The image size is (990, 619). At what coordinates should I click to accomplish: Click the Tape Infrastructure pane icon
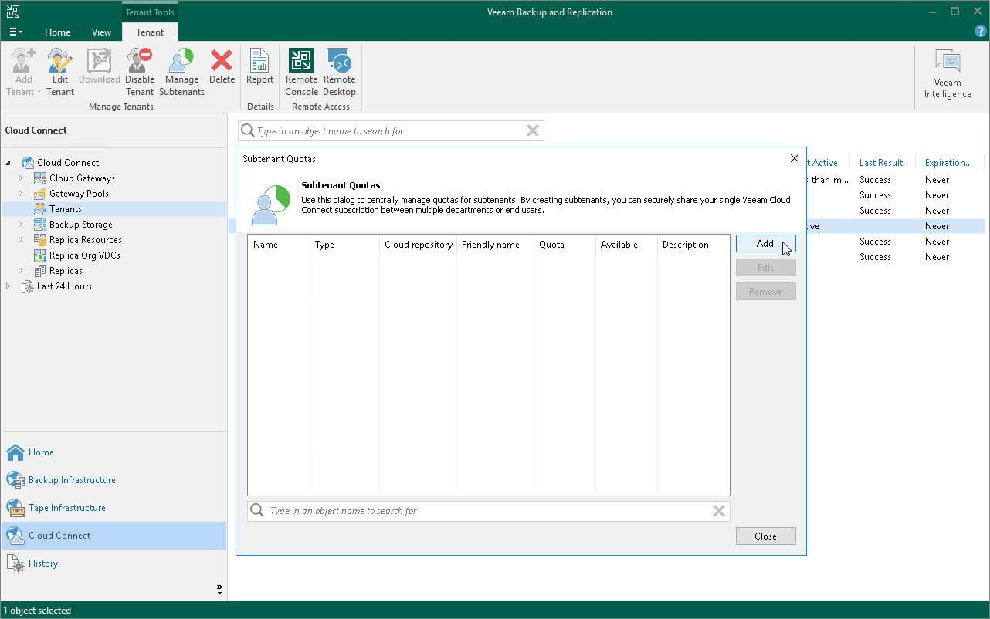pyautogui.click(x=15, y=508)
